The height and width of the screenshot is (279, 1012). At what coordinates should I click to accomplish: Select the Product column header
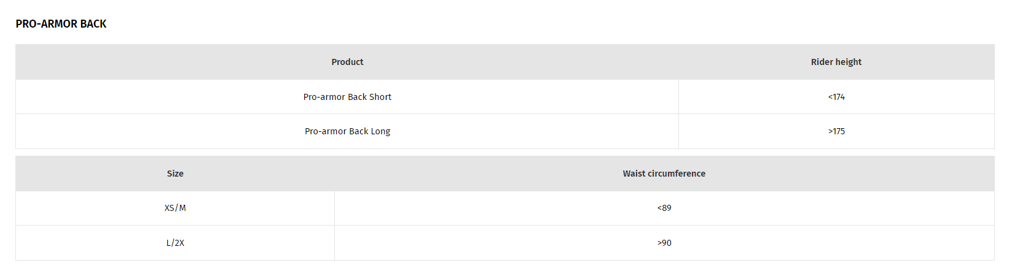point(347,62)
